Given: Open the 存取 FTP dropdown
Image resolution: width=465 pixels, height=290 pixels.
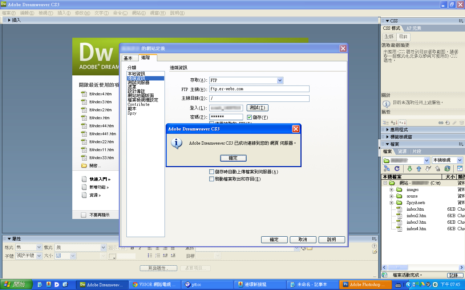Looking at the screenshot, I should (280, 80).
